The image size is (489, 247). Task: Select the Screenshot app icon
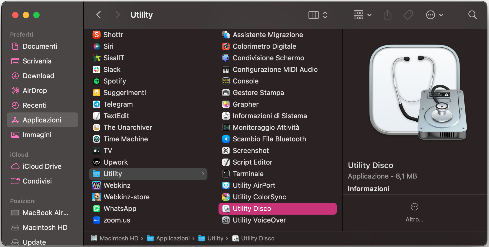coord(226,151)
